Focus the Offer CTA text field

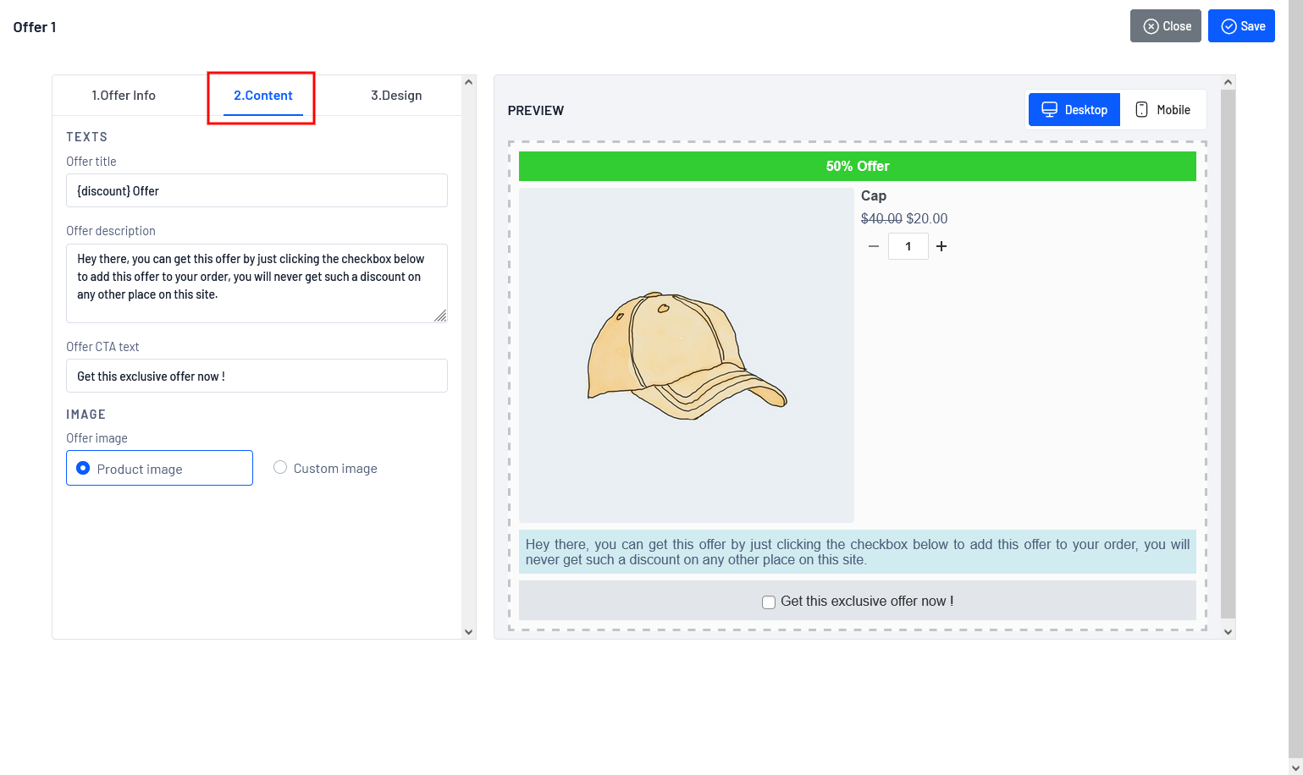[x=257, y=376]
